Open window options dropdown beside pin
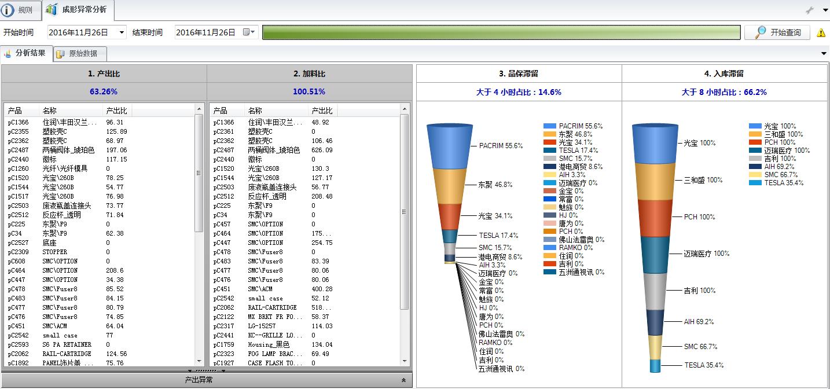Screen dimensions: 830x389 click(822, 10)
